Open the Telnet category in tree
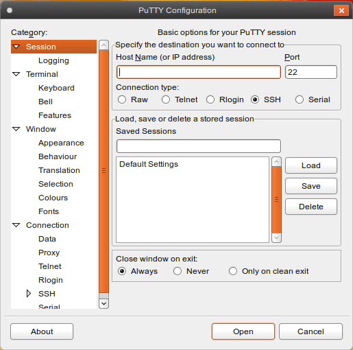 pos(50,266)
